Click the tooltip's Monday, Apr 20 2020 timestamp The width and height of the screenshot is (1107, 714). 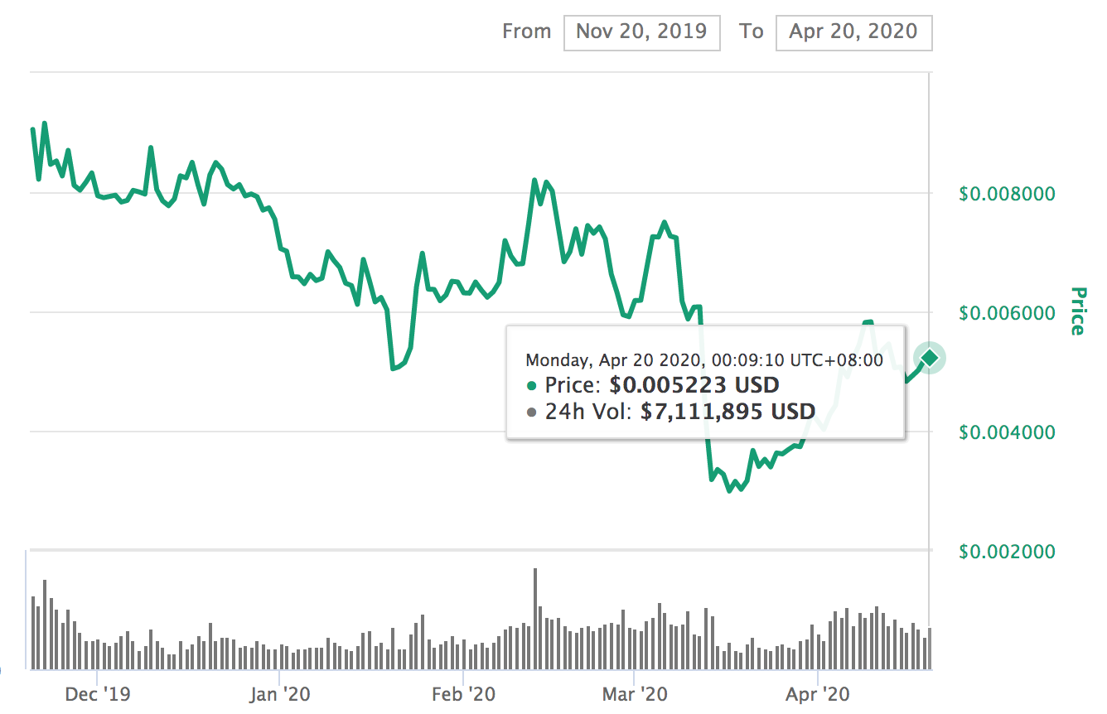[x=704, y=360]
